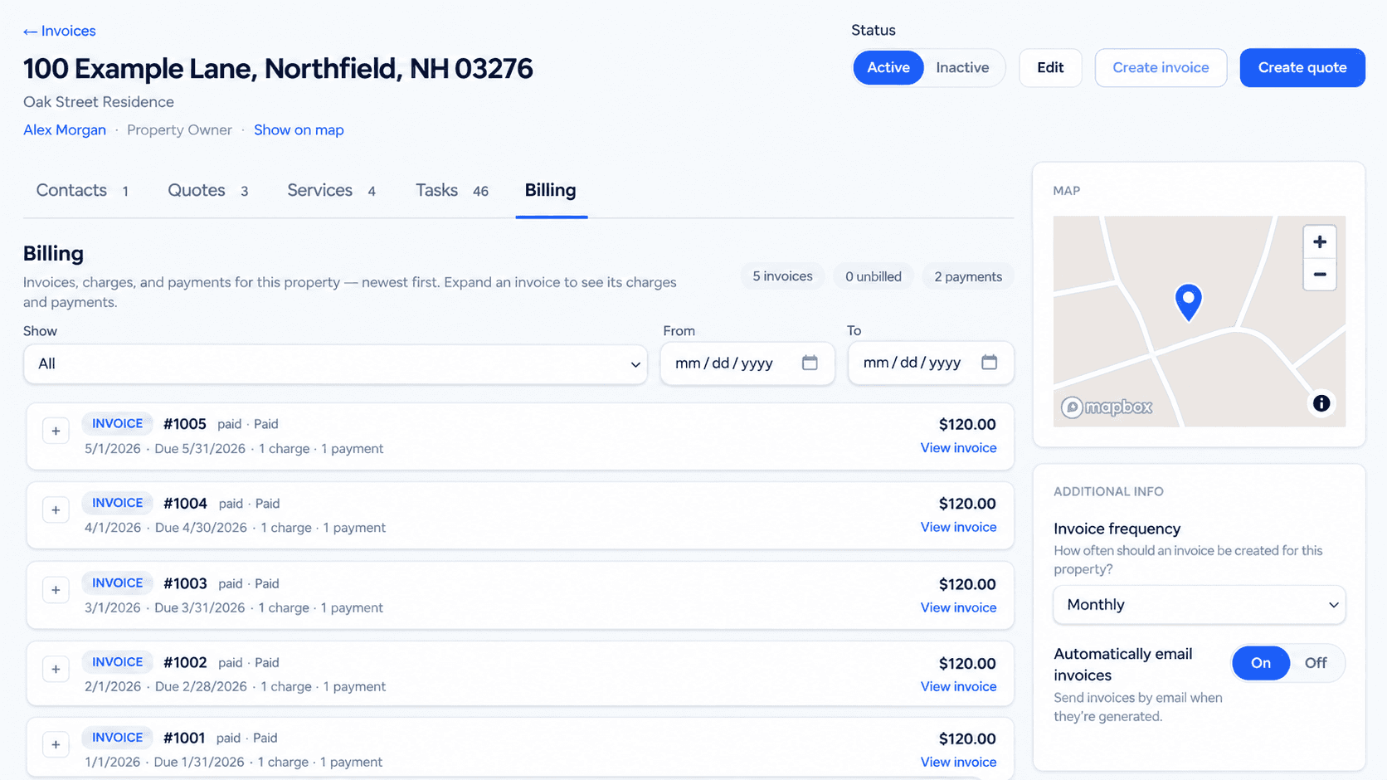View invoice #1001

(958, 763)
